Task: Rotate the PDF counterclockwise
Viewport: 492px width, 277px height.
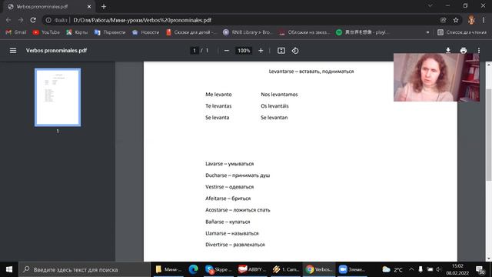Action: click(x=295, y=51)
